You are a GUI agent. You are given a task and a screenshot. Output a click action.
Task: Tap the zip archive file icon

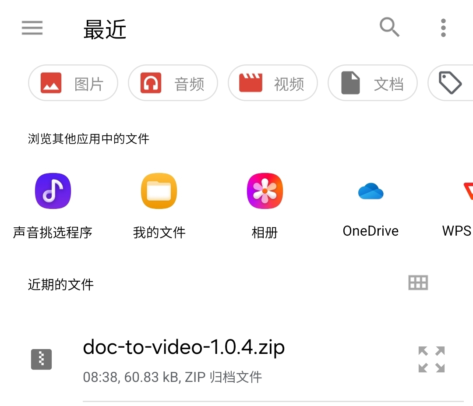click(x=41, y=360)
